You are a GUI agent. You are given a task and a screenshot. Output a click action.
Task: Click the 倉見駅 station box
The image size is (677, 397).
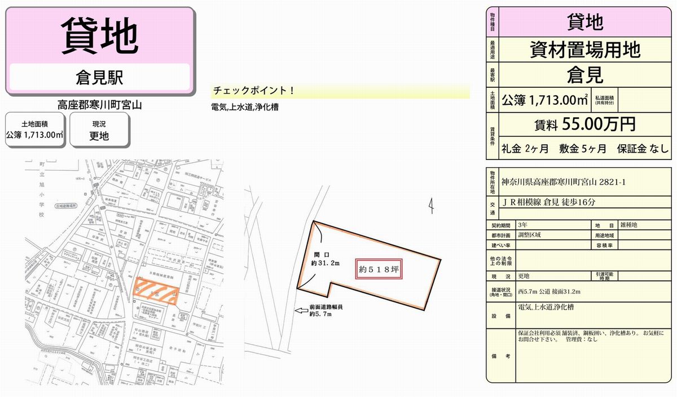tap(100, 77)
